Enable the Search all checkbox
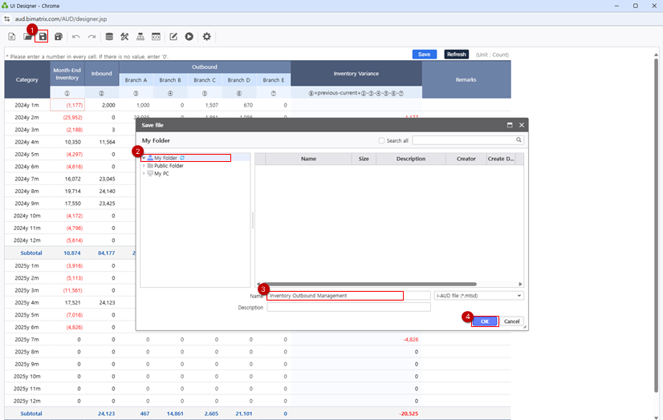The width and height of the screenshot is (663, 420). [x=381, y=140]
